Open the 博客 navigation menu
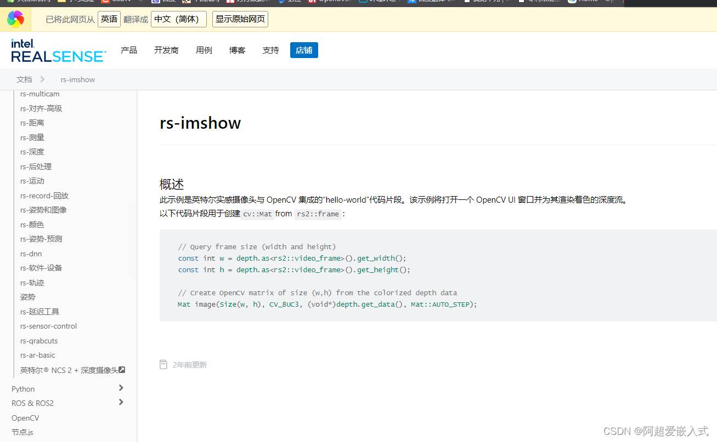Viewport: 717px width, 442px height. click(238, 50)
